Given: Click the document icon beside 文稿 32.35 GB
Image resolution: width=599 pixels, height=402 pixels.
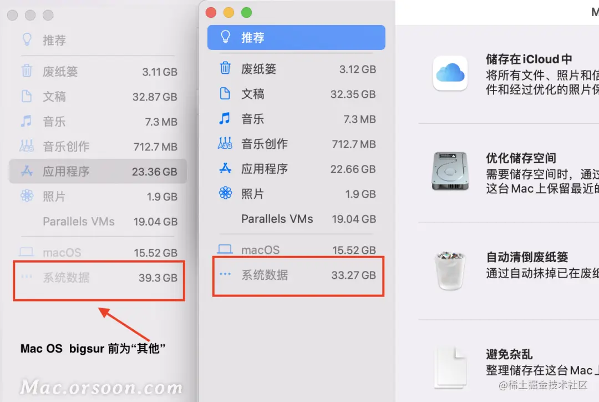Looking at the screenshot, I should [x=225, y=93].
